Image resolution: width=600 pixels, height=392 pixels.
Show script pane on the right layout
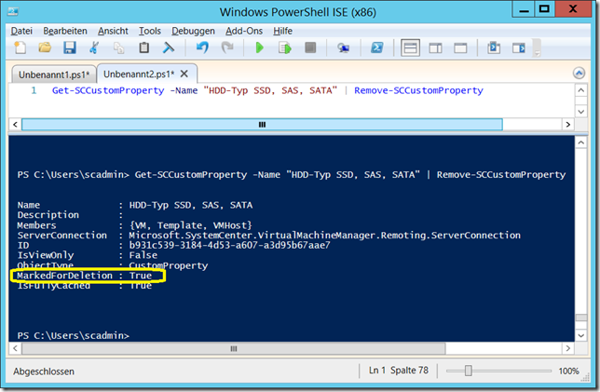[x=435, y=48]
